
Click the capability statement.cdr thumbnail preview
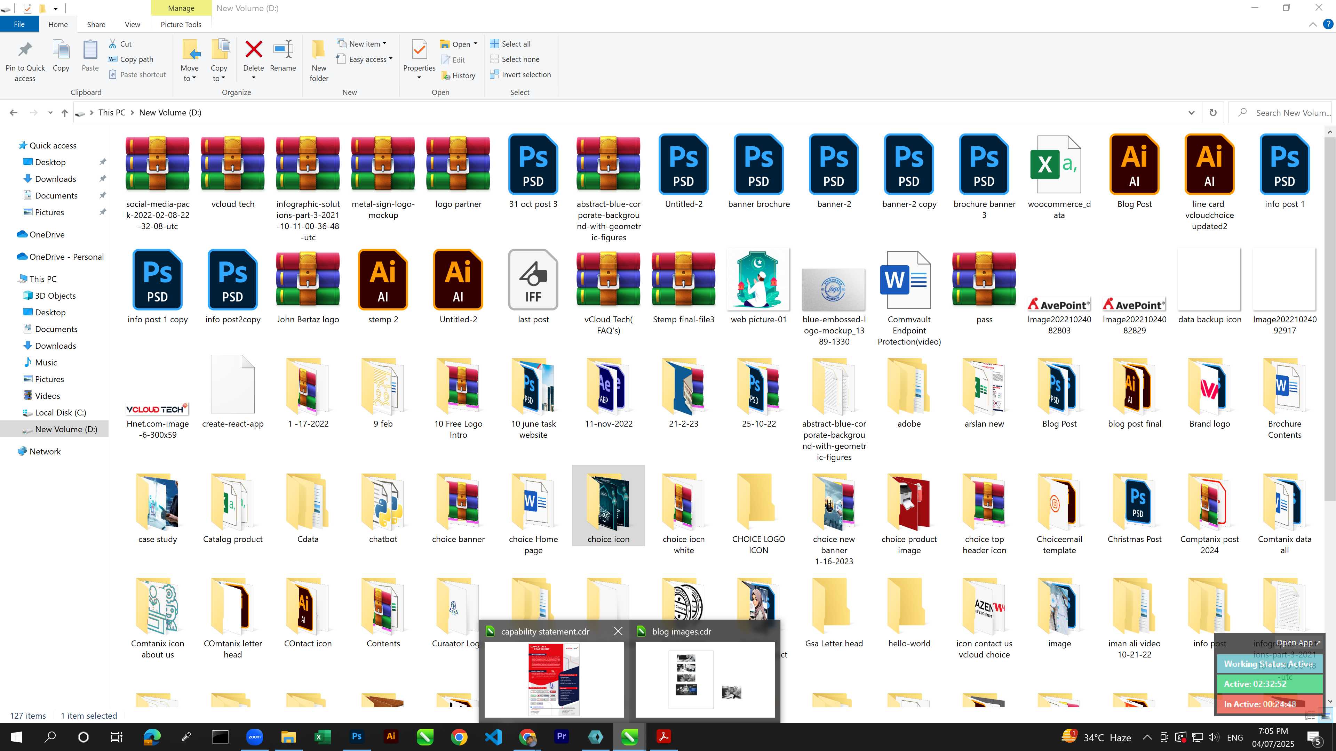554,680
